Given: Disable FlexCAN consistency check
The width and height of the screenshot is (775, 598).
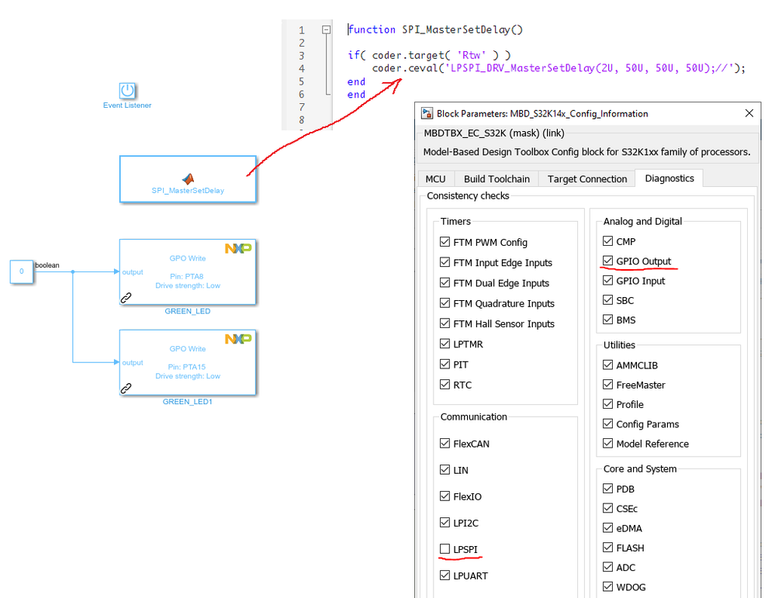Looking at the screenshot, I should tap(445, 444).
